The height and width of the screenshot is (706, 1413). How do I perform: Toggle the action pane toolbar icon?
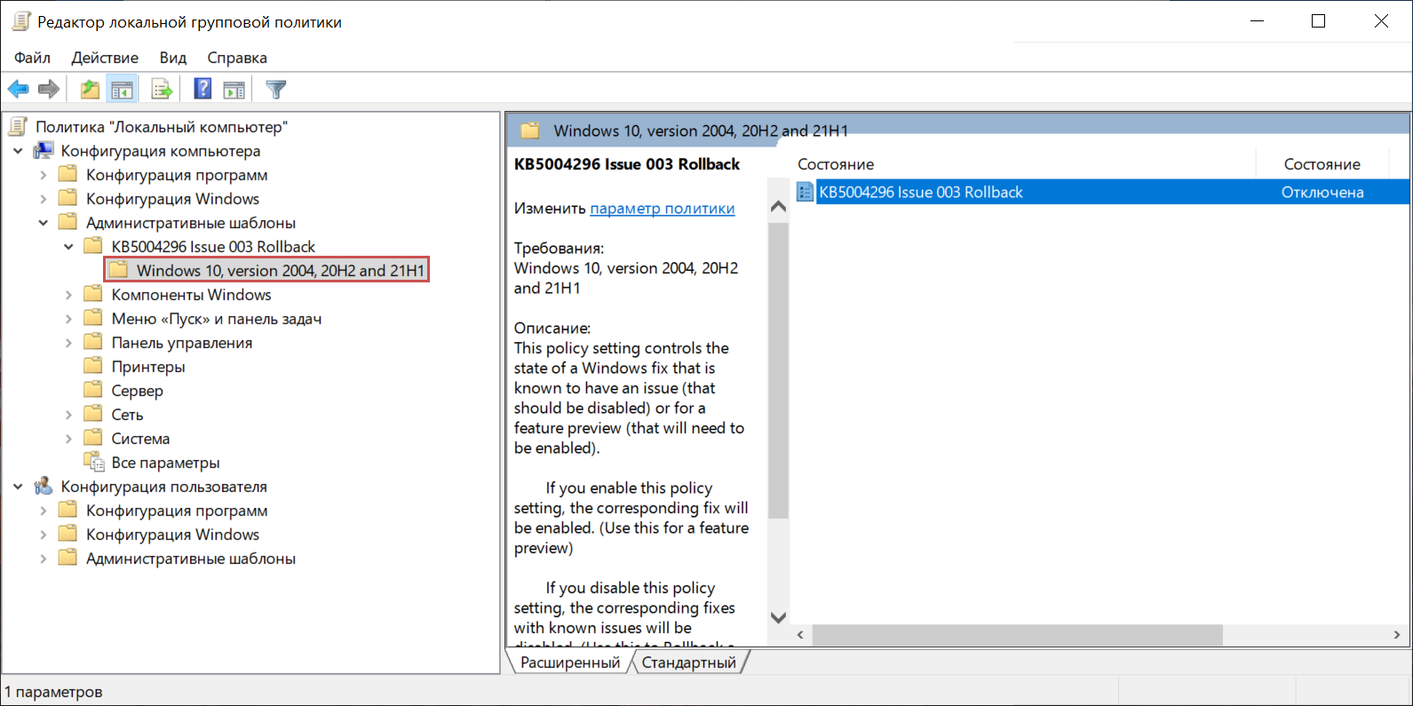click(x=234, y=89)
